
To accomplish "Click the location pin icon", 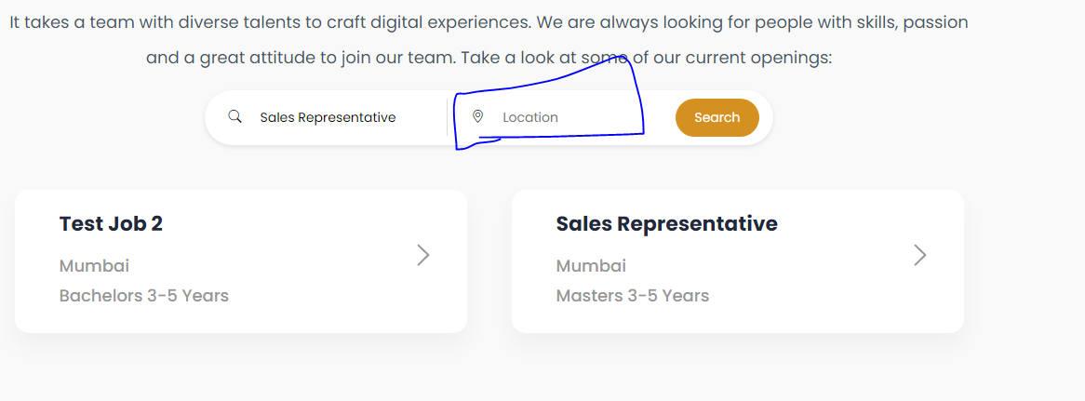I will coord(478,116).
